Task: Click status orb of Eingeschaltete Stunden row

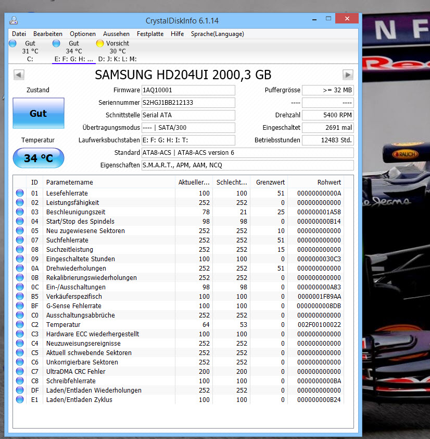Action: point(20,259)
